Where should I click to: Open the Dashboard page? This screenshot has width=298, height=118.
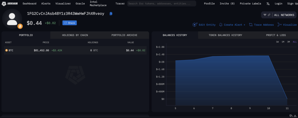click(29, 3)
